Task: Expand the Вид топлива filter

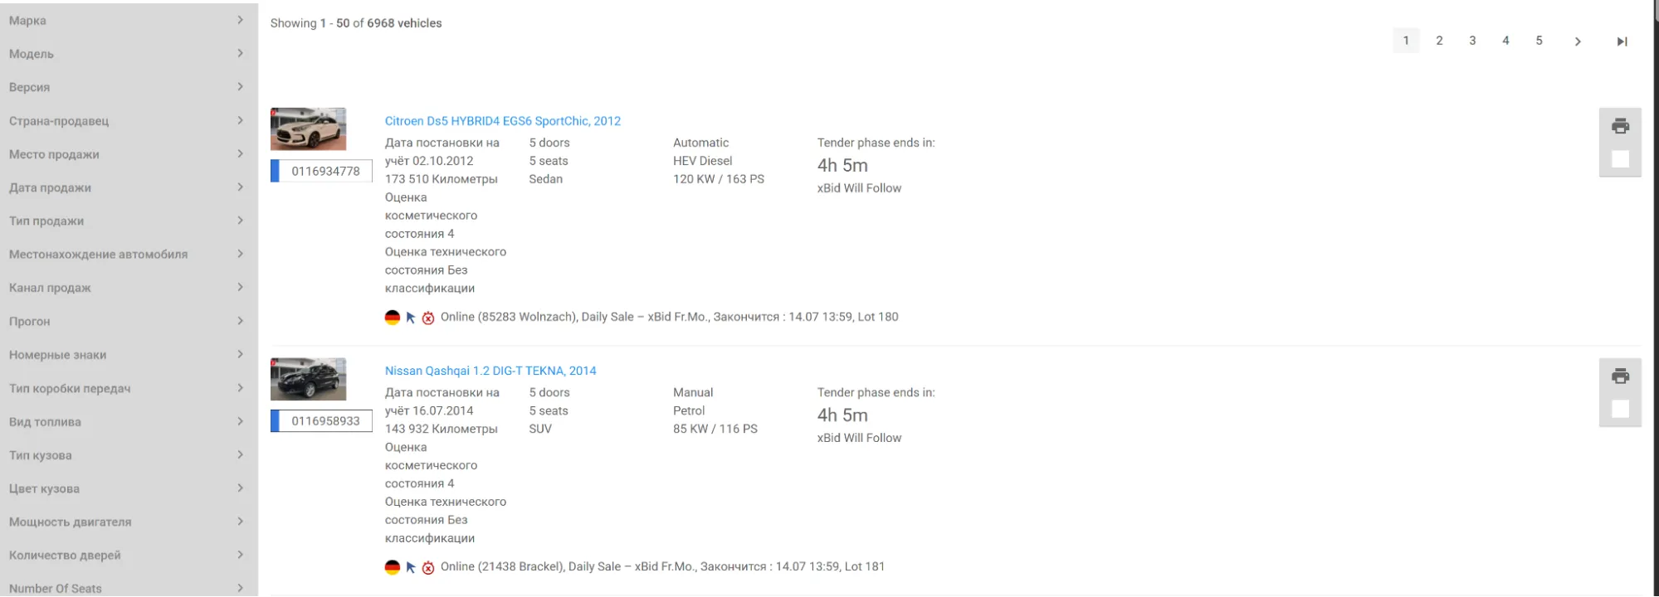Action: [128, 421]
